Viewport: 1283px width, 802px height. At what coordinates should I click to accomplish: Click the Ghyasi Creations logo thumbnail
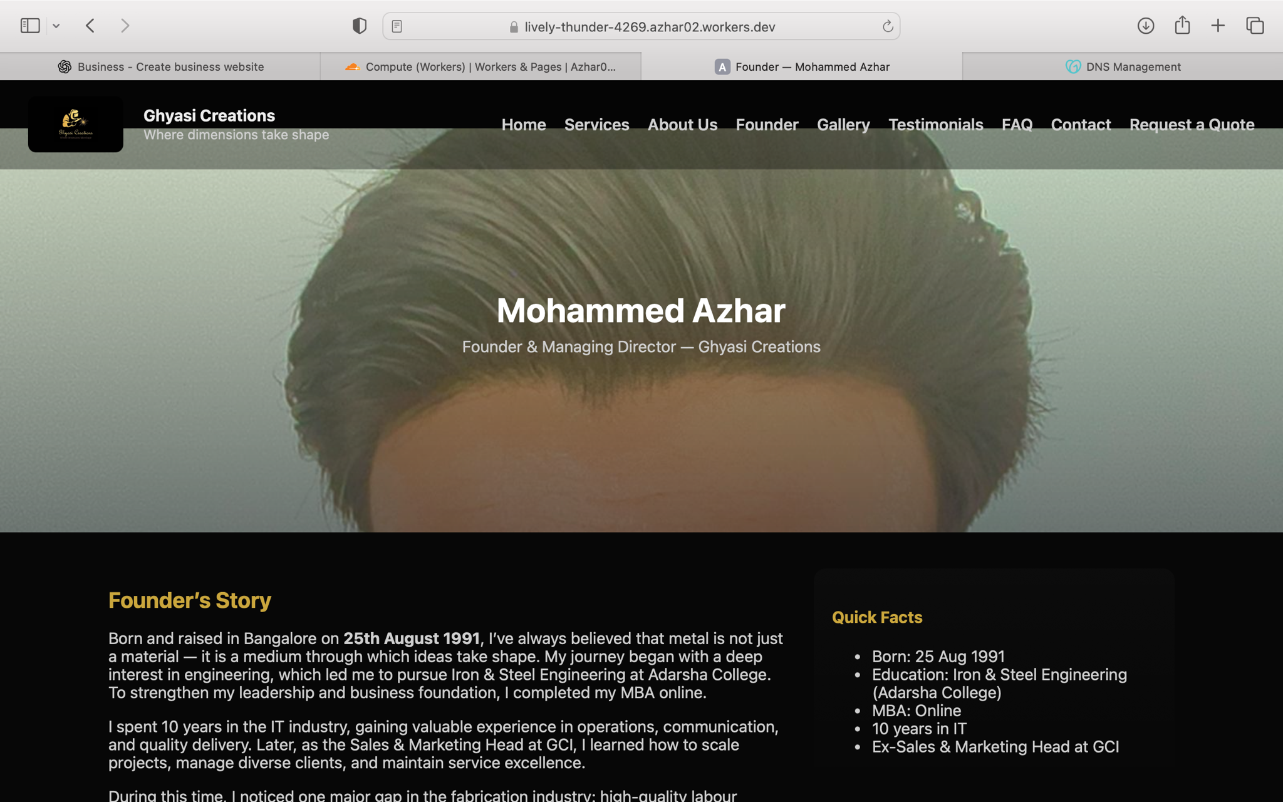[76, 124]
